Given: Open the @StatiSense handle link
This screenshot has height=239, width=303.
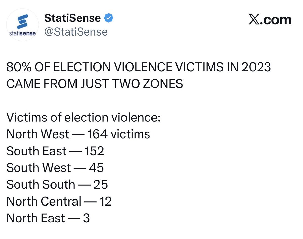Looking at the screenshot, I should 76,32.
